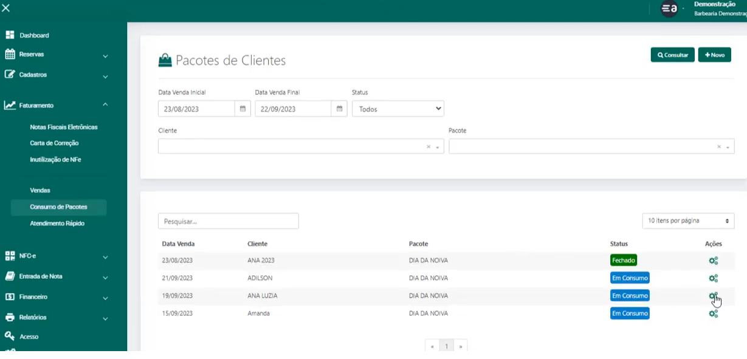
Task: Open actions gear for ADILSON row
Action: (713, 278)
